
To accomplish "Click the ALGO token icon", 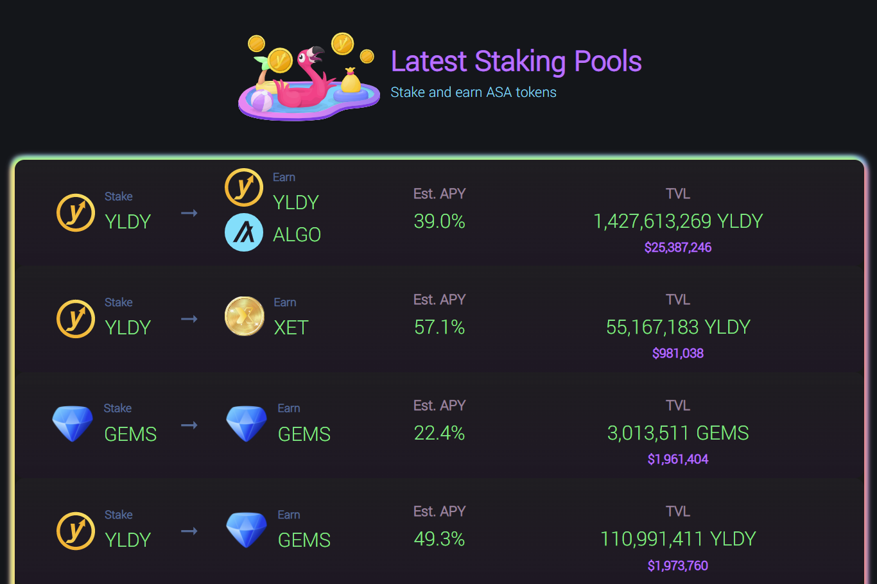I will point(244,232).
